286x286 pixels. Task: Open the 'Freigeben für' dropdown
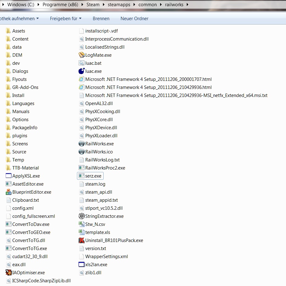[66, 19]
